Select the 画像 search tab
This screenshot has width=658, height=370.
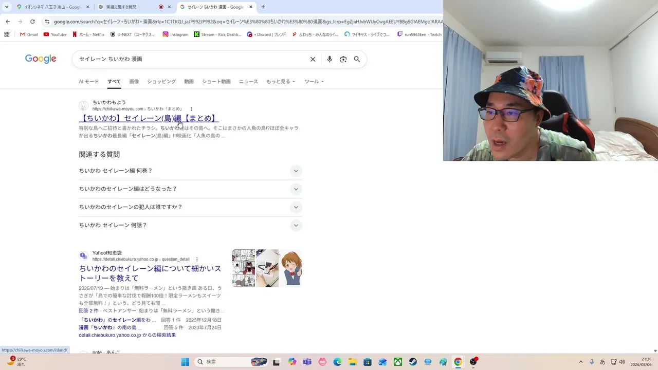(x=134, y=82)
